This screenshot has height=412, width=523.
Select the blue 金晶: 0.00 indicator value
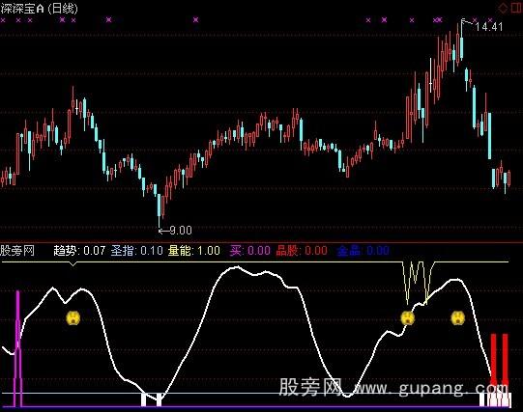[x=363, y=251]
